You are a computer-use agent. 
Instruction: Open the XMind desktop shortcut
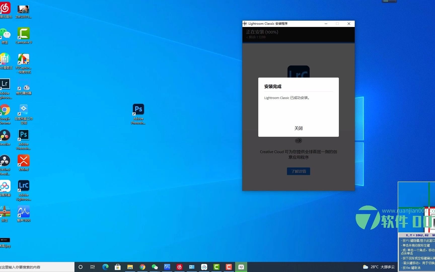point(24,163)
